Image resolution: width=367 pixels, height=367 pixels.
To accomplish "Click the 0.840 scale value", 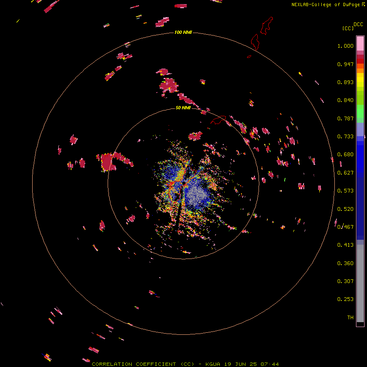I will pos(345,100).
